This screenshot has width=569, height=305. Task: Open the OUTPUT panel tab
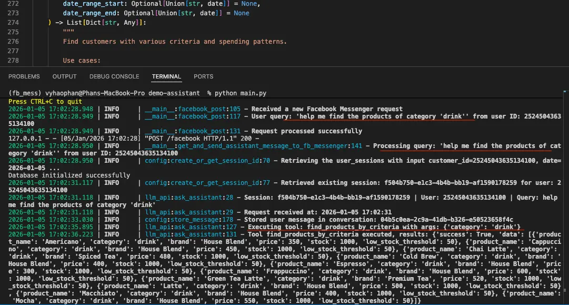coord(64,76)
